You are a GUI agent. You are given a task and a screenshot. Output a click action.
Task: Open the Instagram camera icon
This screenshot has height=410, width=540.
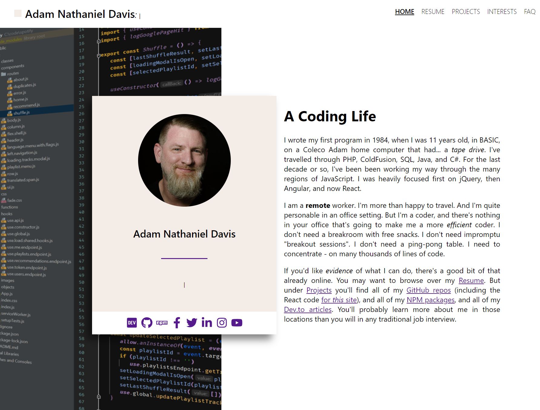point(222,323)
